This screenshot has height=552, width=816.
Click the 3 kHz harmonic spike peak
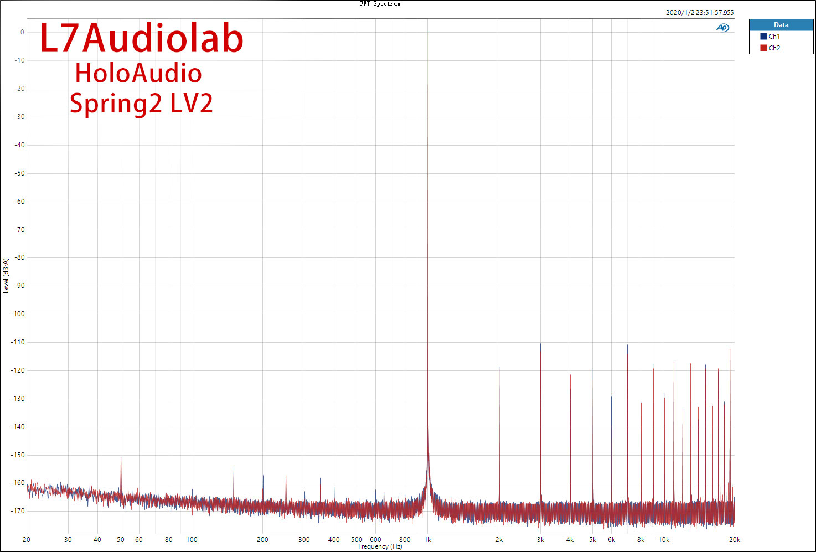click(x=540, y=344)
